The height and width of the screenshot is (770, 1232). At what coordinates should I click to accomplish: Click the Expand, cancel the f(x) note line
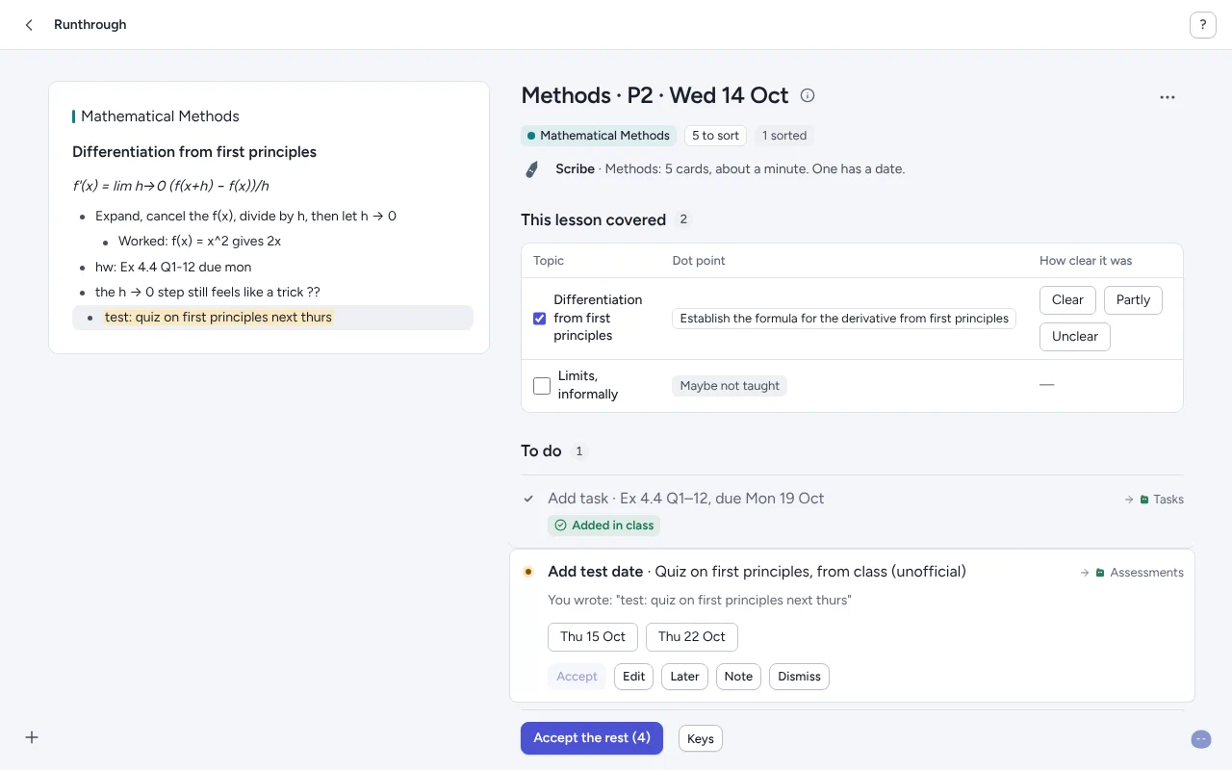pyautogui.click(x=245, y=216)
